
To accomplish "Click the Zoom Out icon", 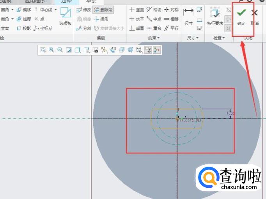I will pyautogui.click(x=60, y=50).
